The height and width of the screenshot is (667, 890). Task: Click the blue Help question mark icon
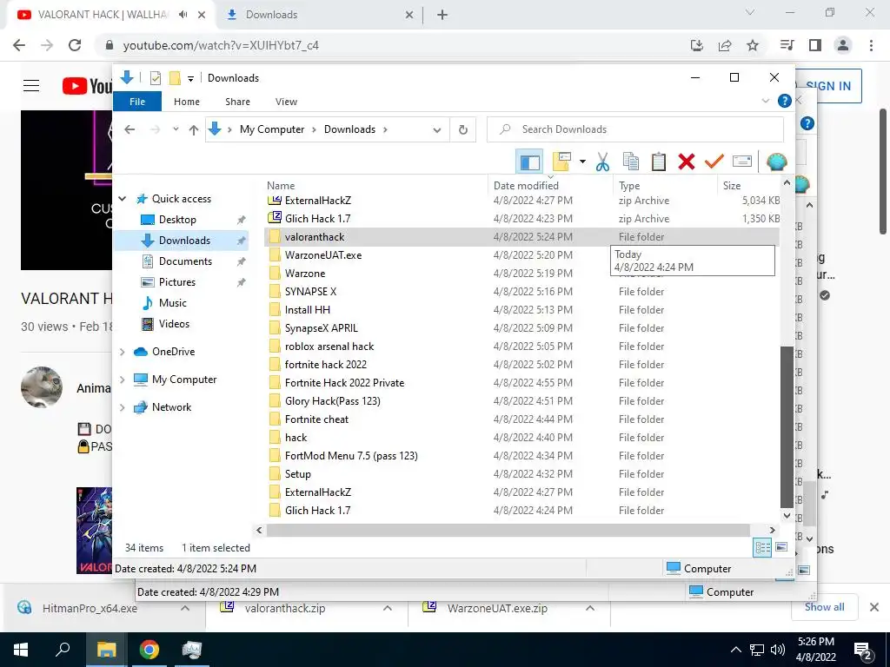785,101
